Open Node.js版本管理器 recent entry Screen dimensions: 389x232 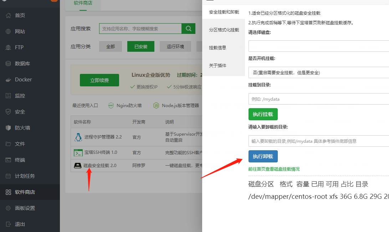[180, 106]
